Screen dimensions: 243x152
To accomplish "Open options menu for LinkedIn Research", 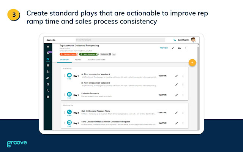I will (x=183, y=95).
